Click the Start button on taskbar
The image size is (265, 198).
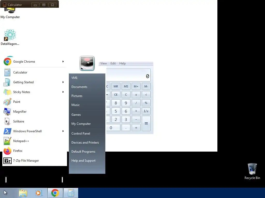(5, 193)
